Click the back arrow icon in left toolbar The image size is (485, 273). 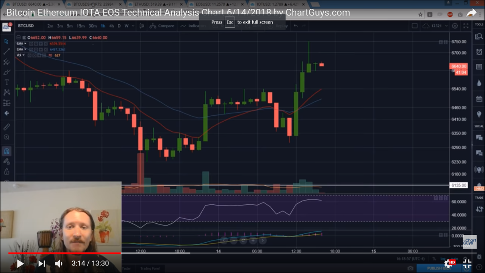coord(6,113)
